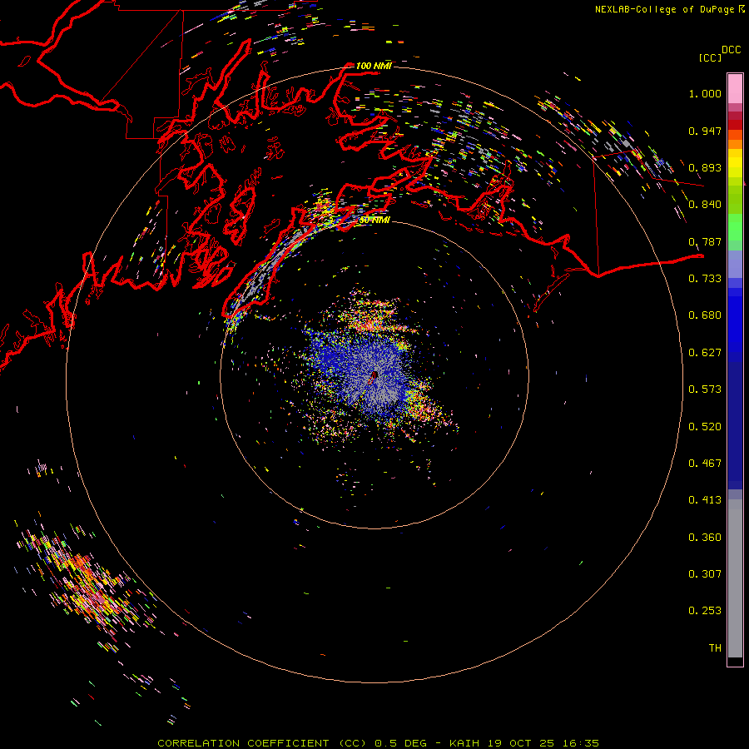The height and width of the screenshot is (749, 749).
Task: Click the 0.413 scale label
Action: (x=705, y=500)
